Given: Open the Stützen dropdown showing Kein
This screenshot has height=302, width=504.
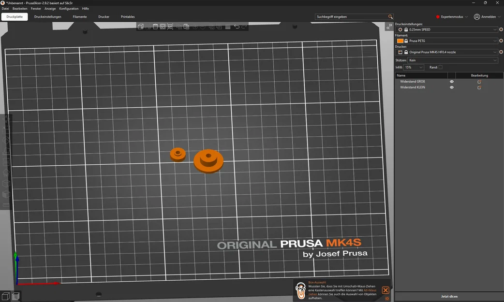Looking at the screenshot, I should (x=453, y=60).
